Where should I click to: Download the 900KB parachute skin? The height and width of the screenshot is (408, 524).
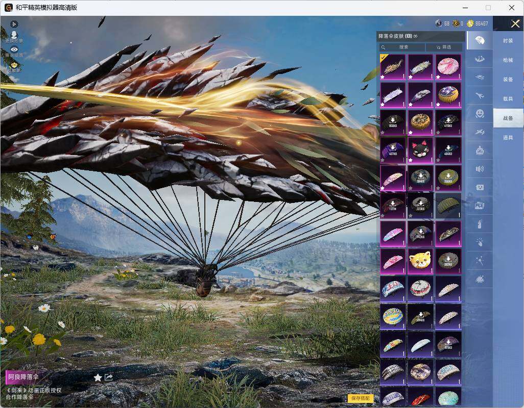pyautogui.click(x=393, y=122)
